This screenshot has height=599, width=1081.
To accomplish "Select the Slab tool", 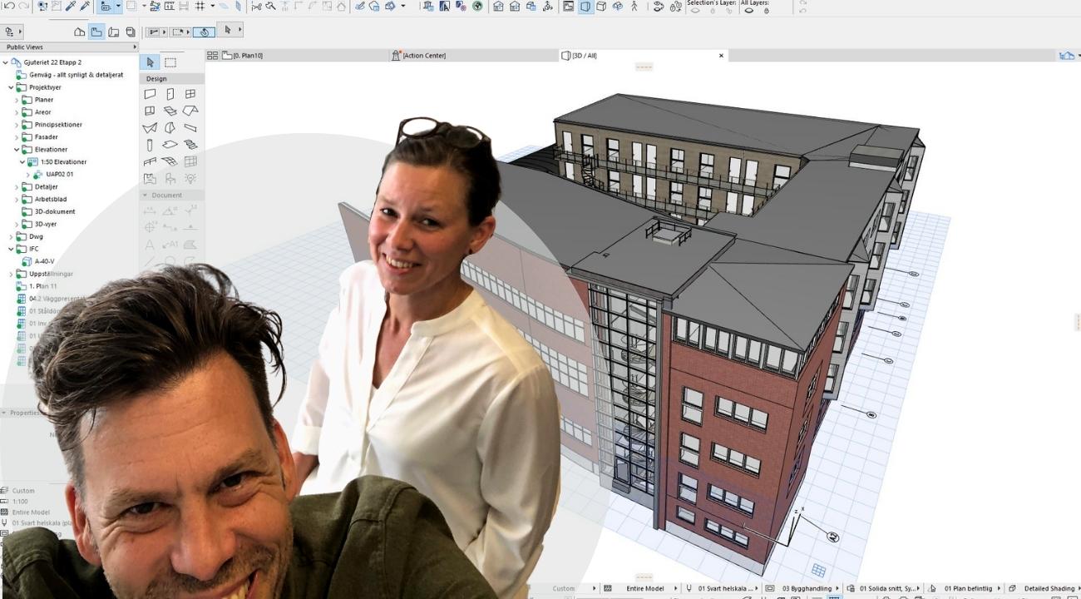I will coord(170,145).
